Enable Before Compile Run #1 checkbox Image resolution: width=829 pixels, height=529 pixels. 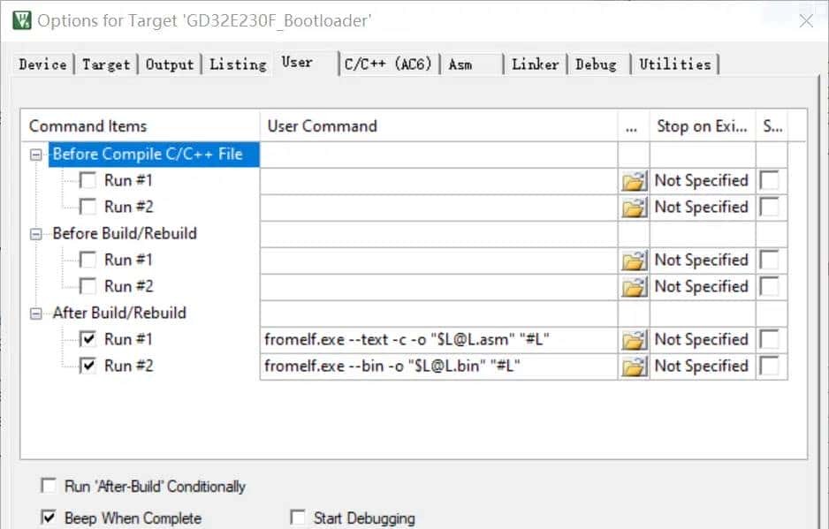[x=88, y=180]
